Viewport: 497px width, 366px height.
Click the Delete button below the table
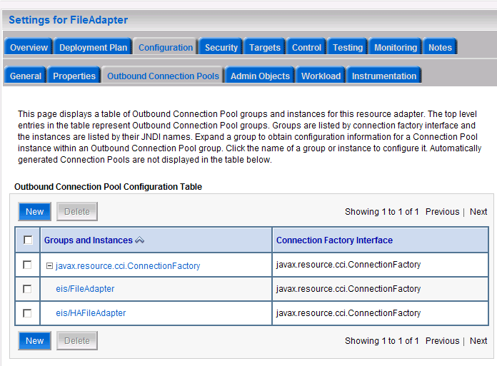(77, 340)
